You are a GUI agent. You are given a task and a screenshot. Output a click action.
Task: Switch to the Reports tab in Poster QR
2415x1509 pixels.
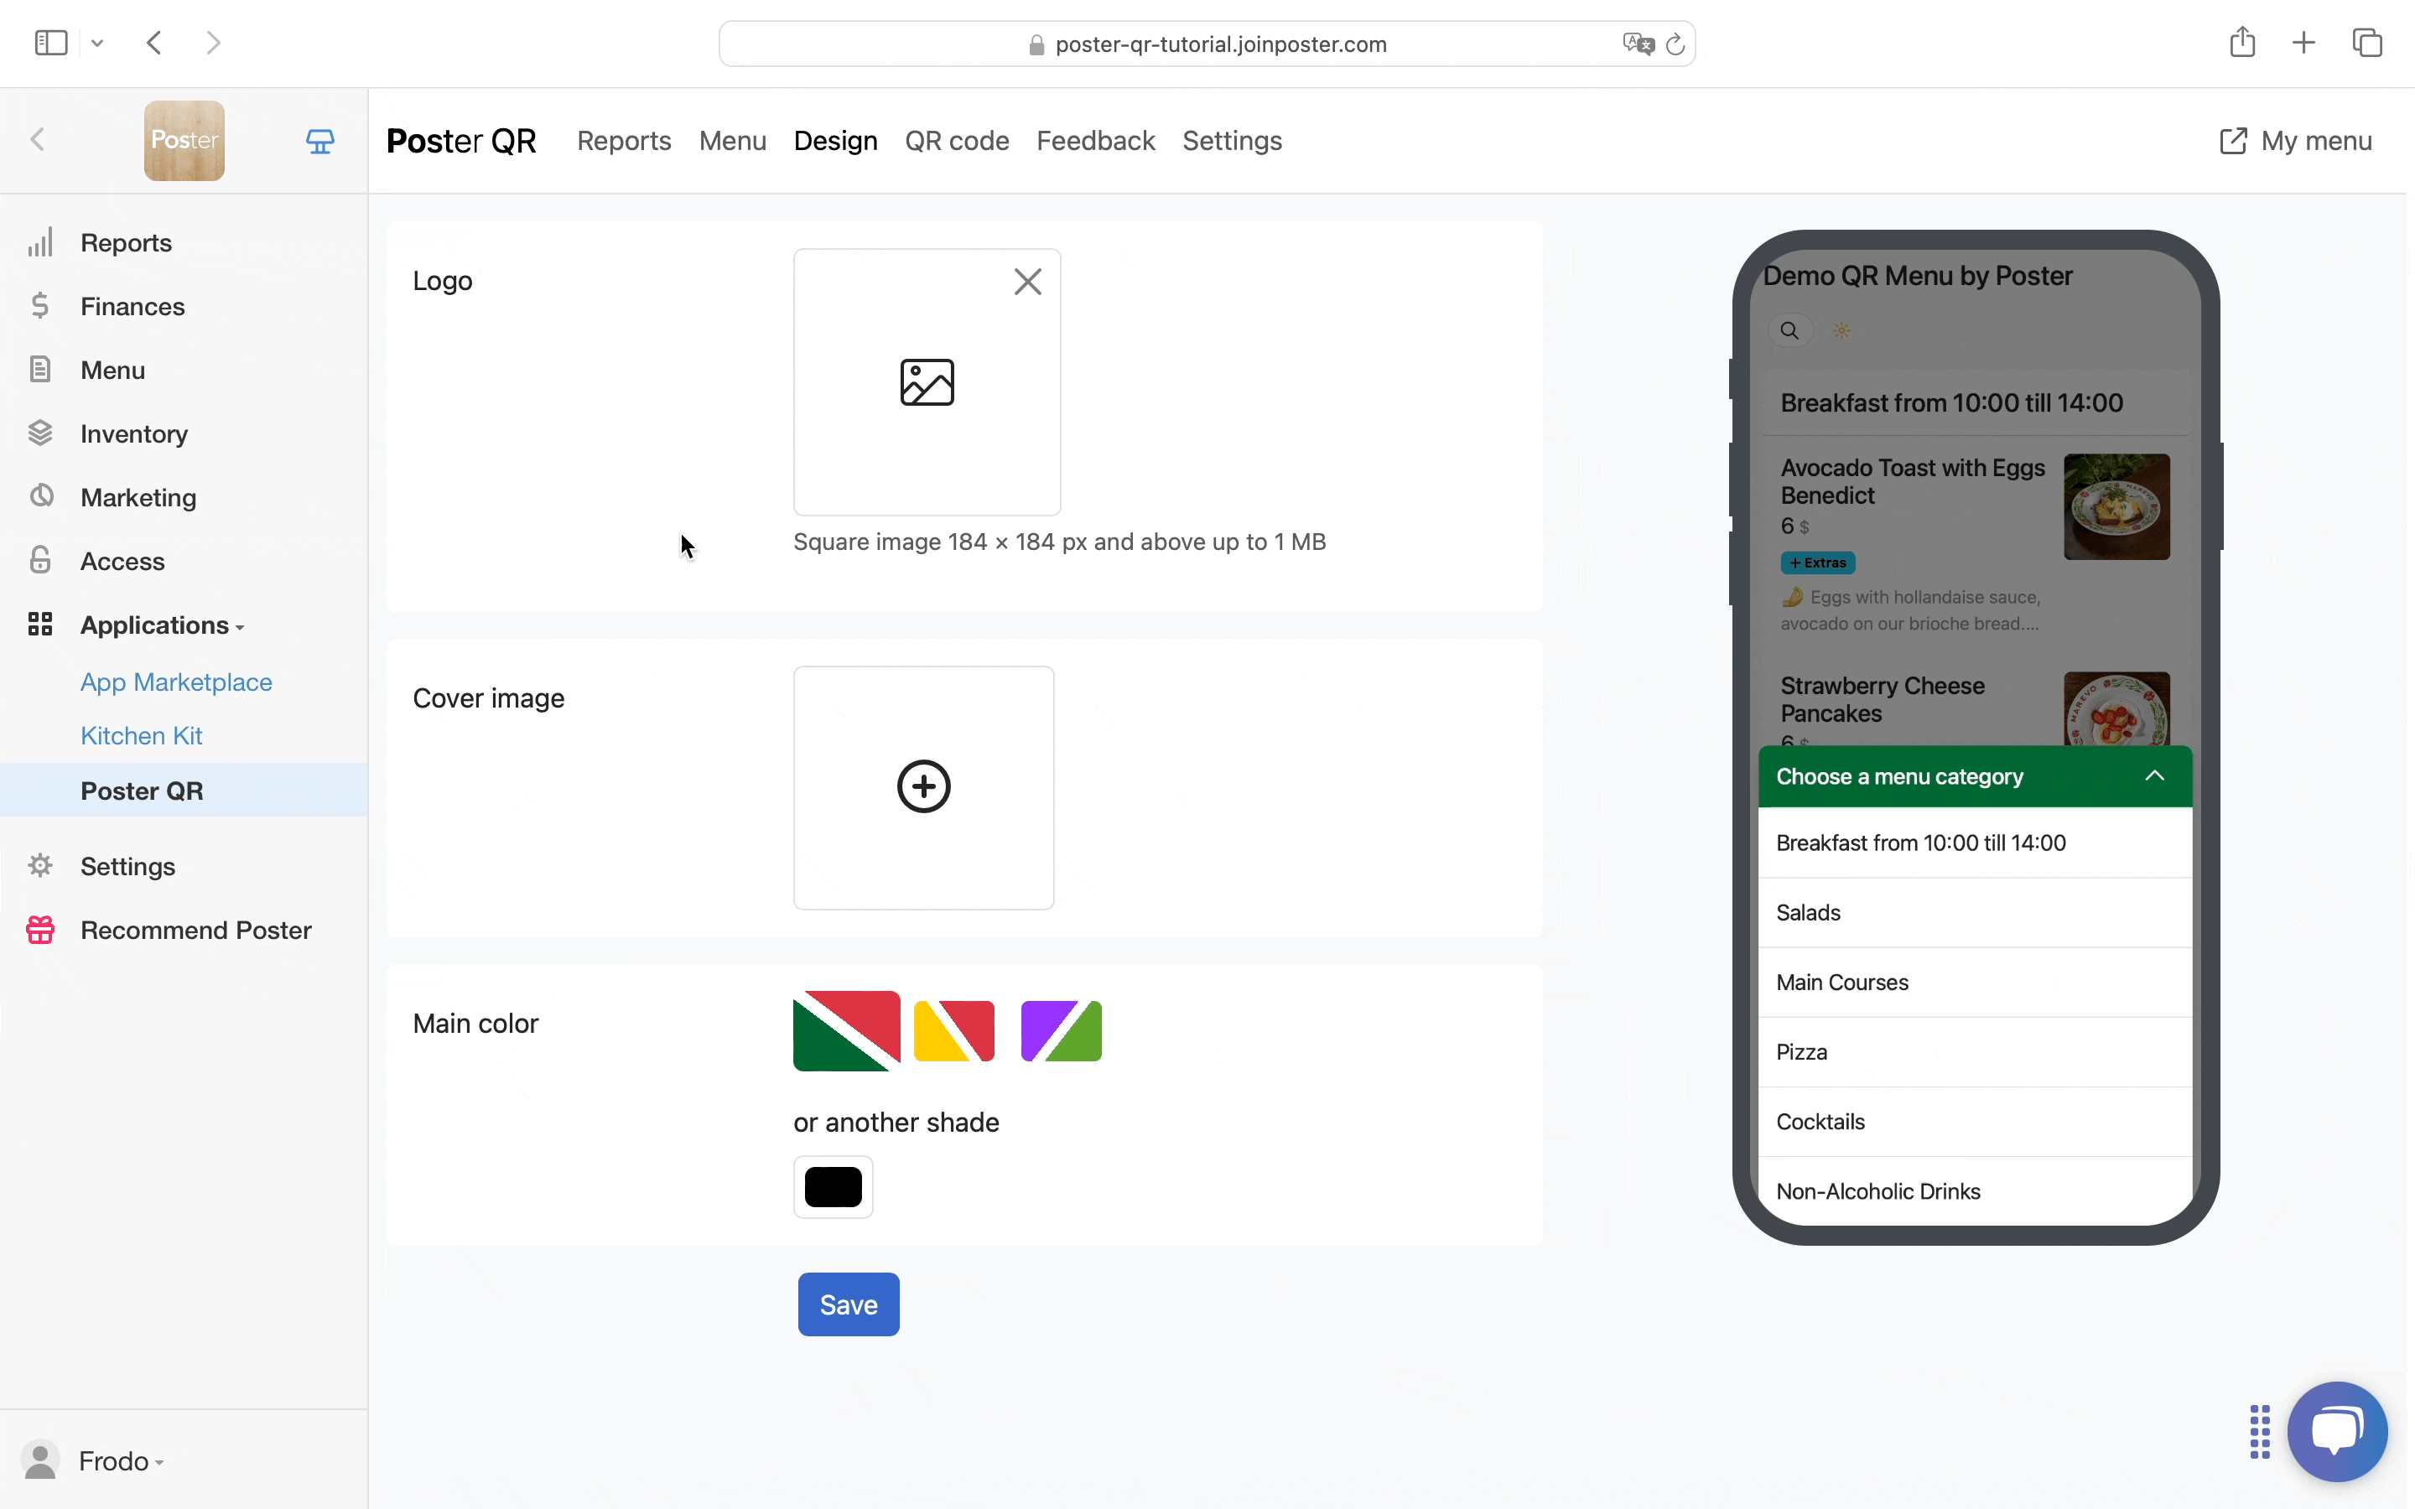coord(624,141)
